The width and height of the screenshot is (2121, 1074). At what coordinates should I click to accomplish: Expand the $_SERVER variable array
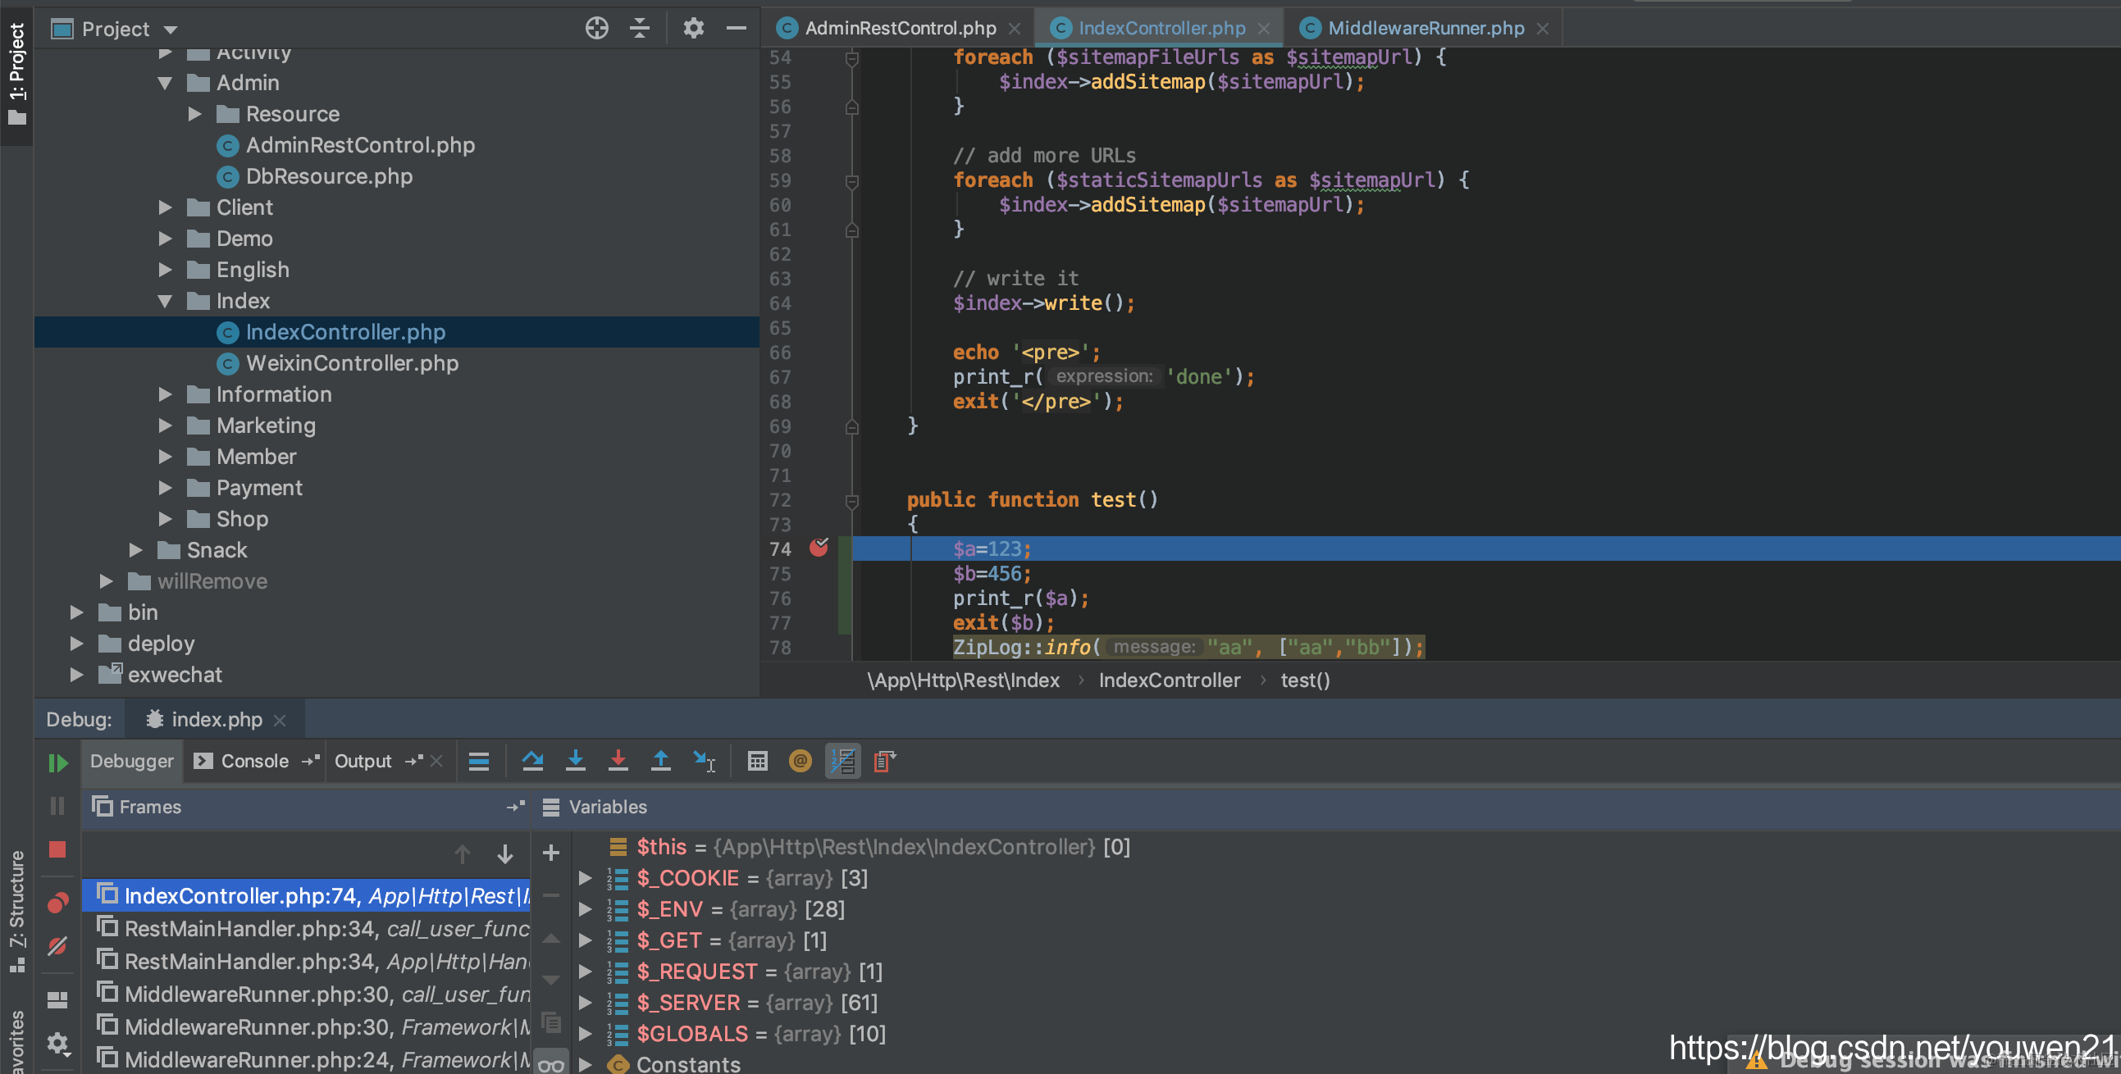pyautogui.click(x=585, y=1003)
